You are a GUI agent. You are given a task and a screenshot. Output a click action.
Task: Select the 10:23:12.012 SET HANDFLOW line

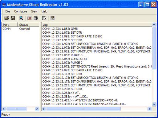(97, 51)
